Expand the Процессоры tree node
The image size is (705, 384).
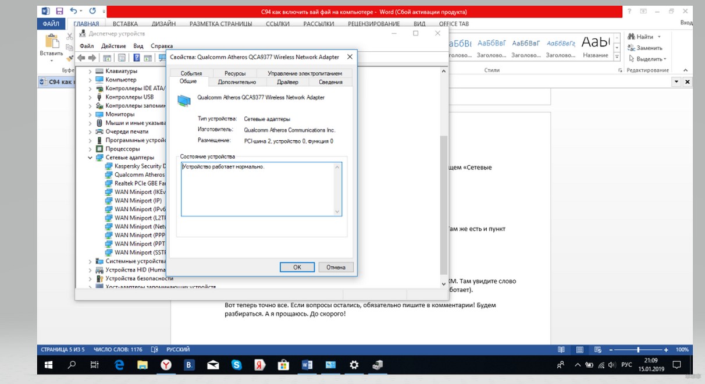(x=90, y=149)
